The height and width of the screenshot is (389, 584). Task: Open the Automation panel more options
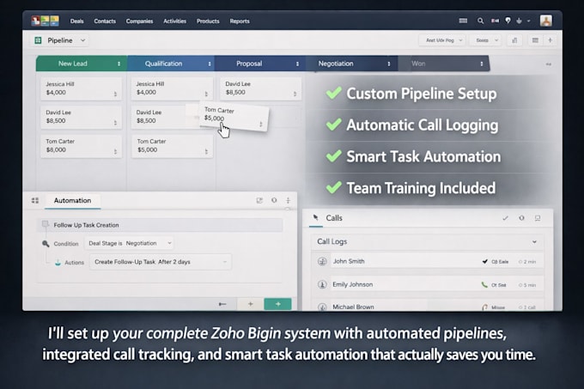[x=288, y=200]
